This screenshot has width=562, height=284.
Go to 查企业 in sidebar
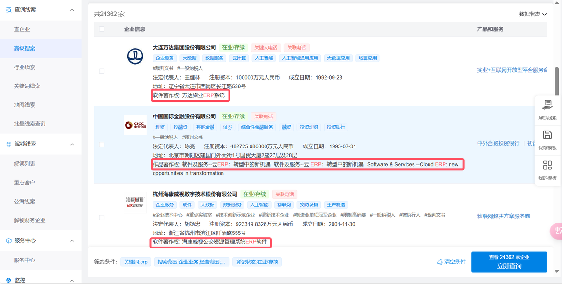22,29
